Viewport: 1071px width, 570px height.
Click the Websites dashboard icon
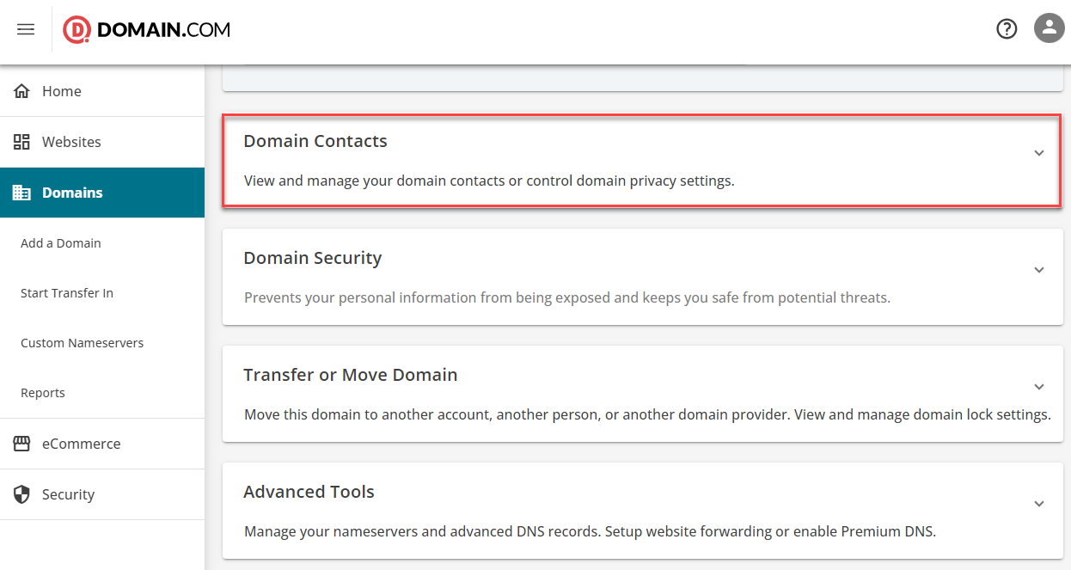[21, 142]
